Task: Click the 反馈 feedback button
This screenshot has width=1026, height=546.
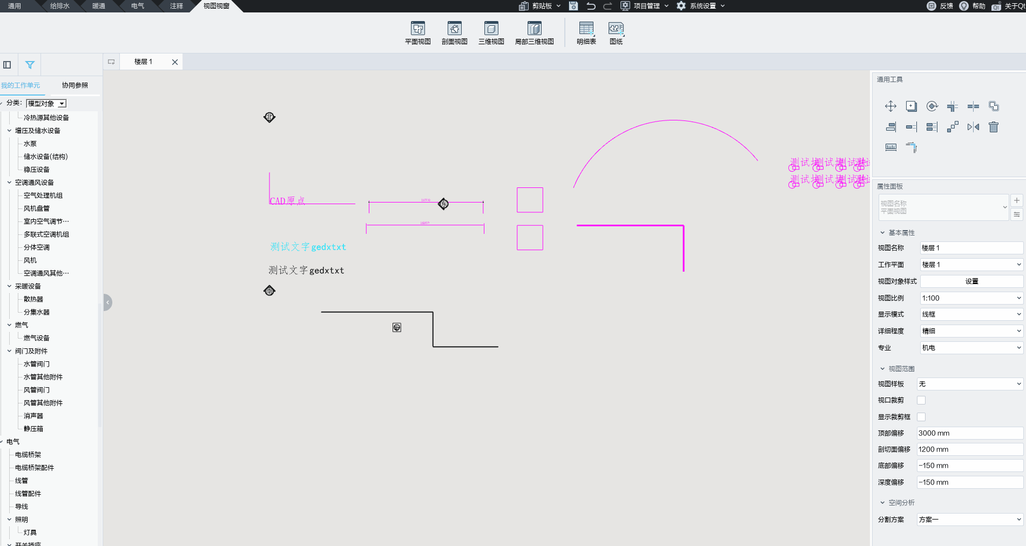Action: [x=940, y=6]
